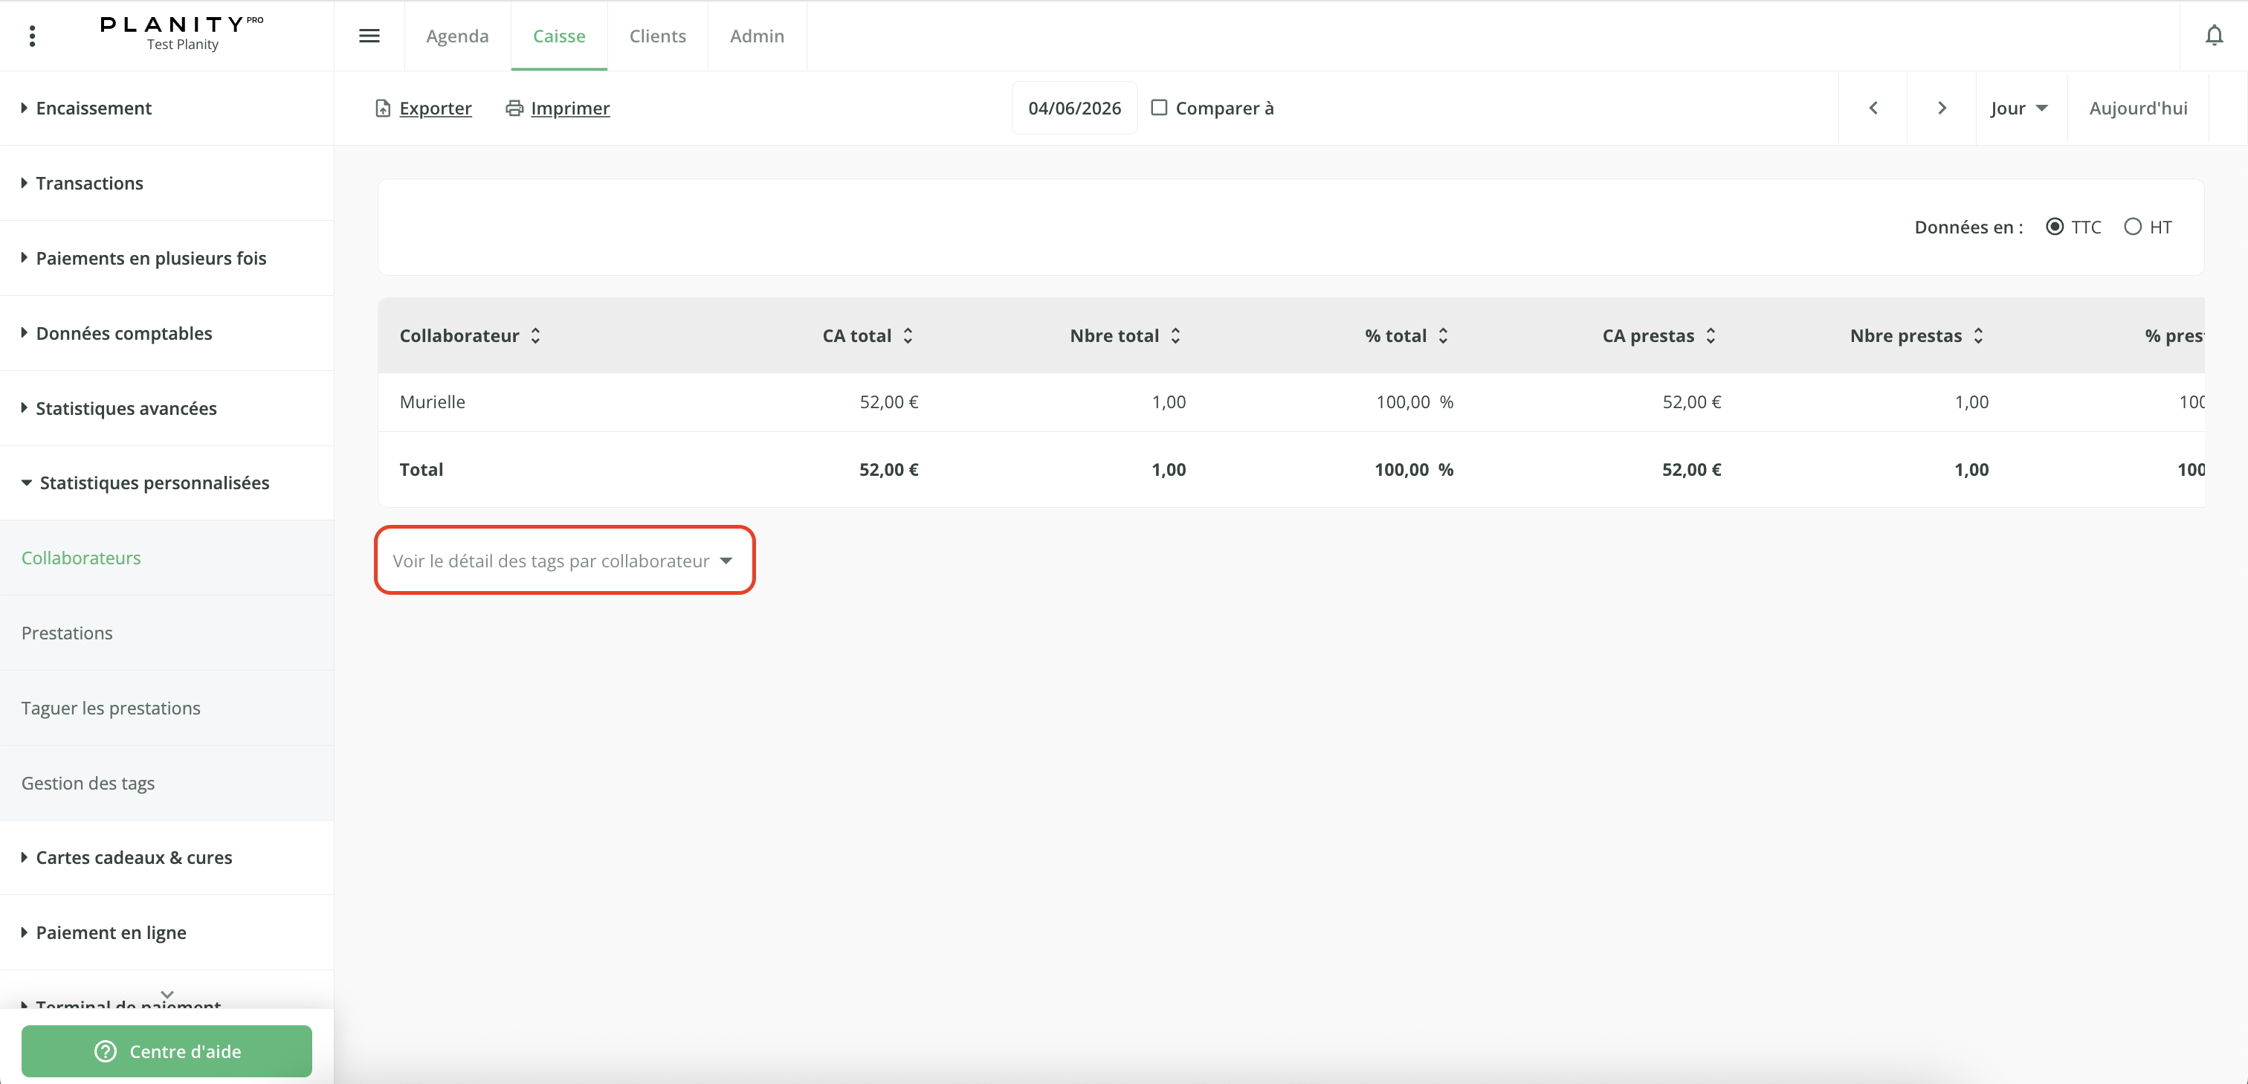
Task: Open the Jour period dropdown
Action: pyautogui.click(x=2021, y=109)
